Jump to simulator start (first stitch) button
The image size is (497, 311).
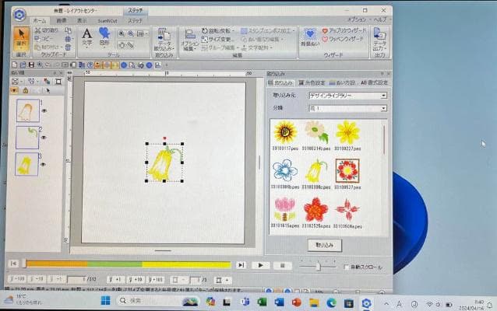13,264
